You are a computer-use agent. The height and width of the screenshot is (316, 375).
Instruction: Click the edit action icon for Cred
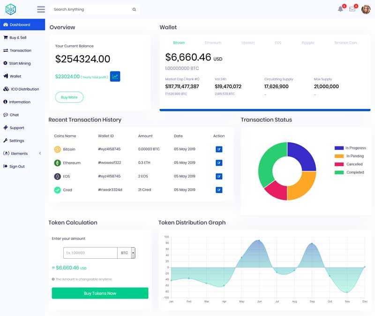219,190
